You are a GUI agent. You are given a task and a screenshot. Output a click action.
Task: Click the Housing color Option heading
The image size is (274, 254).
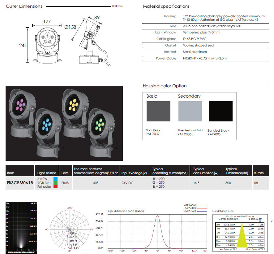coord(165,86)
